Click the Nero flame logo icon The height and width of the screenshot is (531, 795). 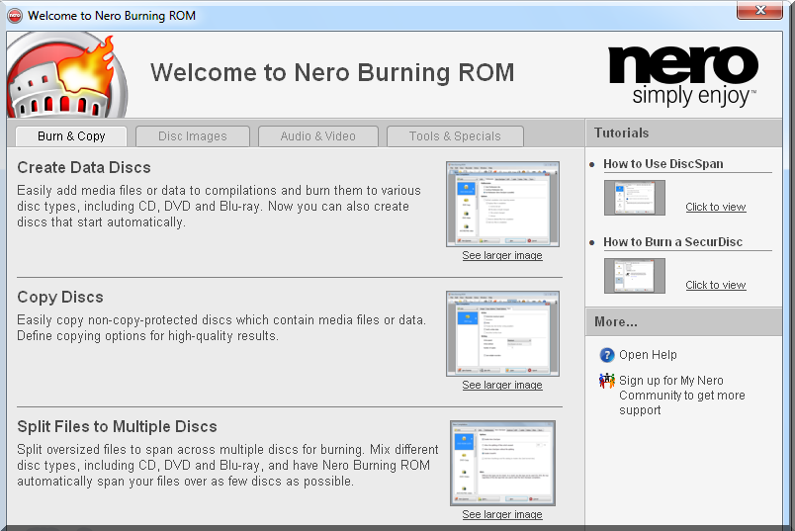coord(66,76)
